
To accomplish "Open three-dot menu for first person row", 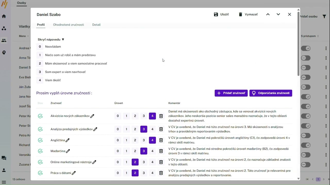I will tap(326, 48).
